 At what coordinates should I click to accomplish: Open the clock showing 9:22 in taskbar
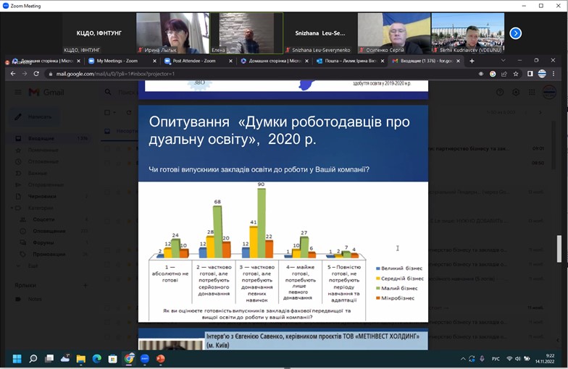pos(545,359)
